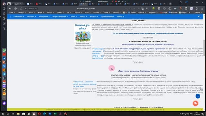The image size is (206, 116).
Task: Click the site search magnifier icon
Action: coord(199,17)
